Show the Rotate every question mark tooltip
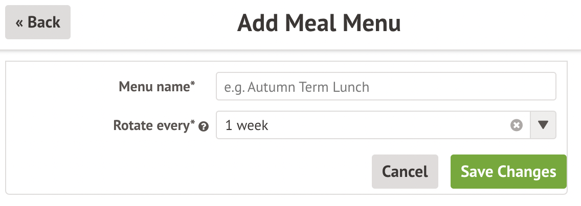The image size is (581, 206). [203, 127]
